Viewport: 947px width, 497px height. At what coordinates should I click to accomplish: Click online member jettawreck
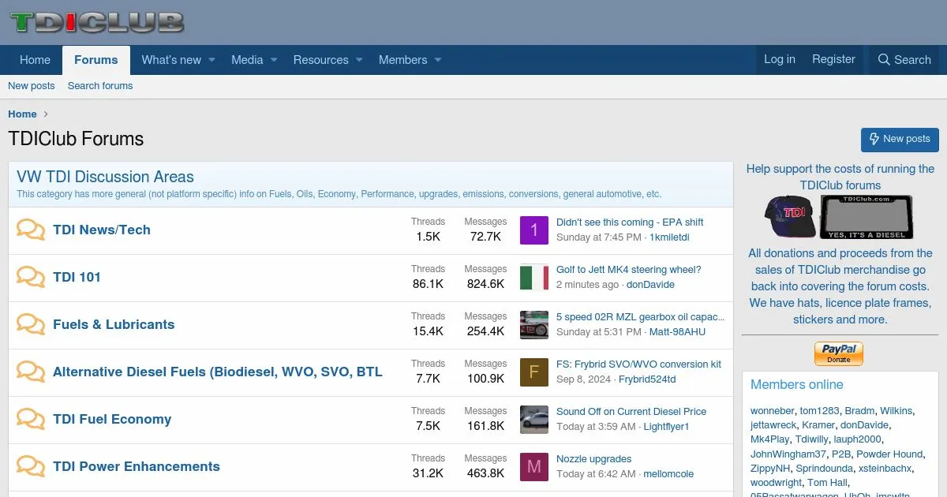coord(773,425)
